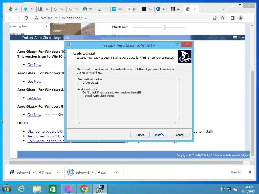Click Chrome's forward navigation arrow
This screenshot has height=194, width=259.
tap(18, 18)
